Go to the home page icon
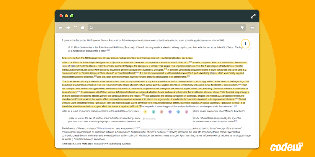Viewport: 315px width, 157px height. (x=82, y=27)
